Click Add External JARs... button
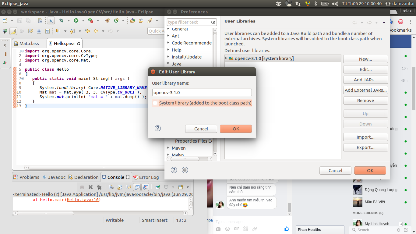This screenshot has width=416, height=234. click(365, 90)
